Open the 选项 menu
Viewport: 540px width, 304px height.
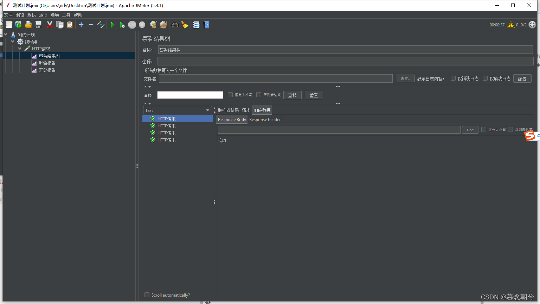pyautogui.click(x=54, y=15)
